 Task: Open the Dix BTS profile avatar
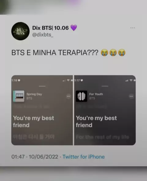click(21, 31)
